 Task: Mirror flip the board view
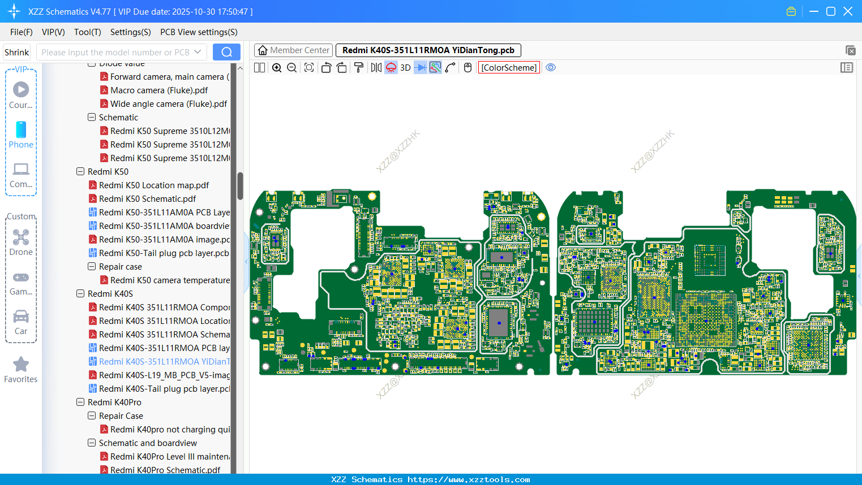(x=375, y=67)
